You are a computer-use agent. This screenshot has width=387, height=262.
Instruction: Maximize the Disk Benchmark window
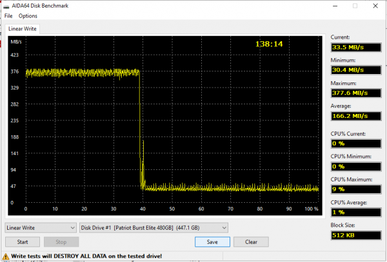tap(355, 6)
